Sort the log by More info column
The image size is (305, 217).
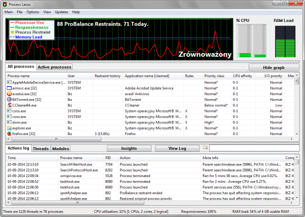point(242,158)
